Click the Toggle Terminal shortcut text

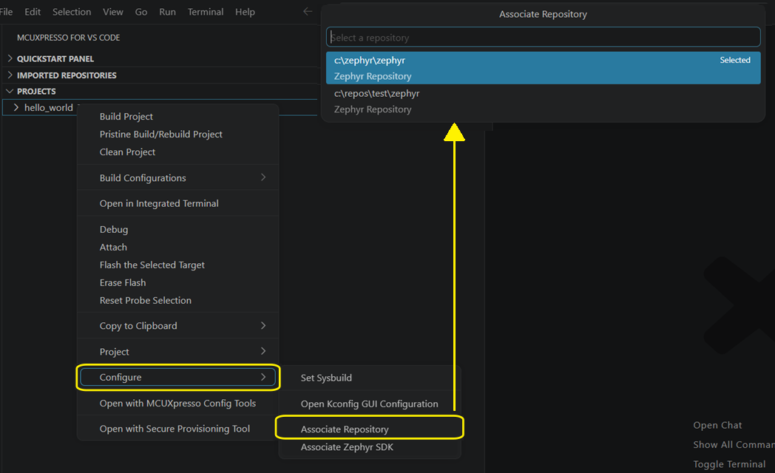[729, 464]
